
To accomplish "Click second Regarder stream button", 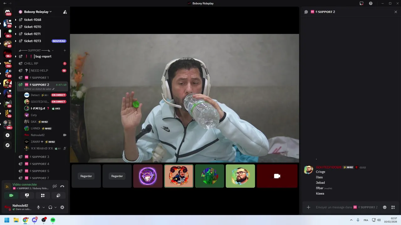I will tap(117, 176).
